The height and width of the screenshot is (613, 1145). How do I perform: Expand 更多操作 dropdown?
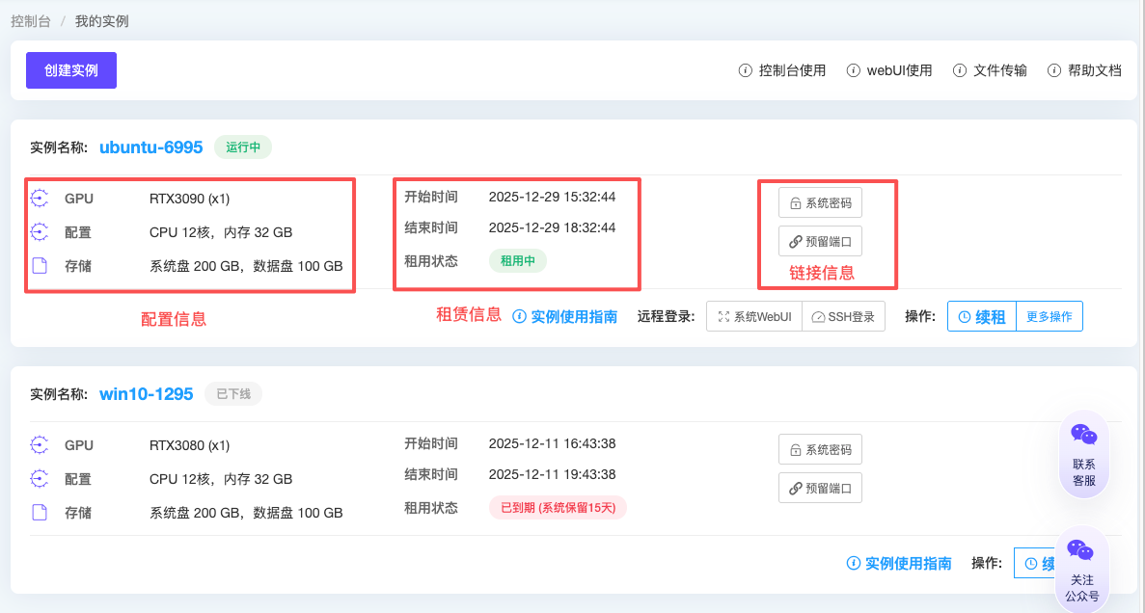tap(1050, 317)
